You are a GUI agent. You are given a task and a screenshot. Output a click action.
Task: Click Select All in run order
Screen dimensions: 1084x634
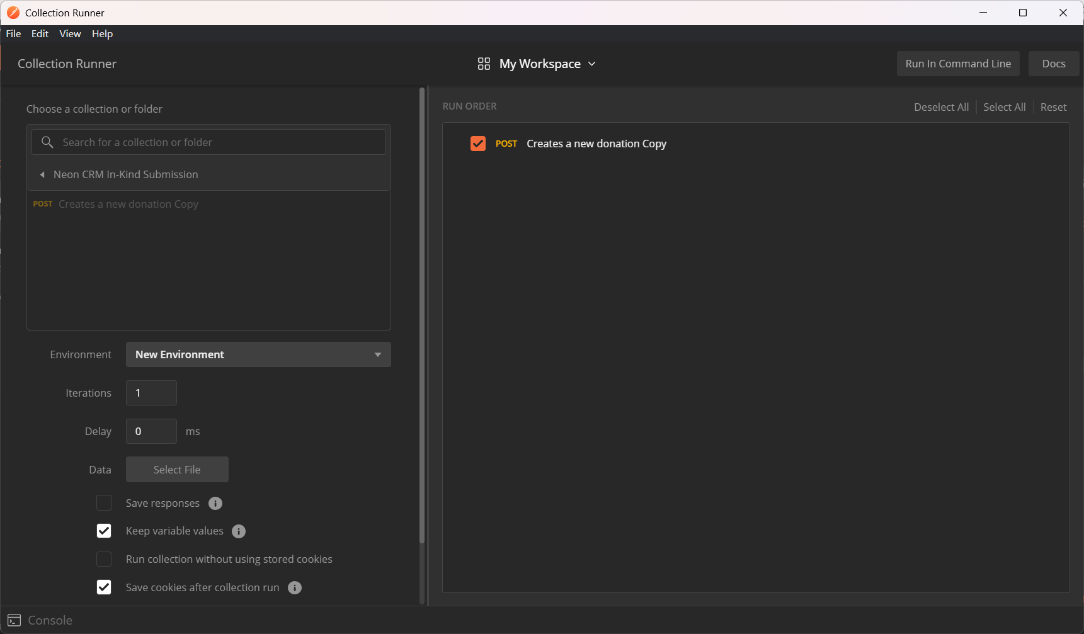coord(1004,107)
